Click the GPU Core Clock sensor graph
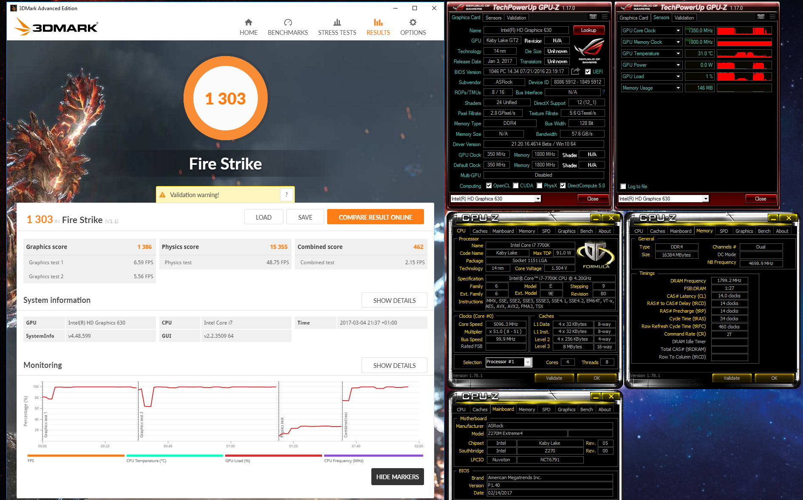Image resolution: width=803 pixels, height=500 pixels. (744, 31)
